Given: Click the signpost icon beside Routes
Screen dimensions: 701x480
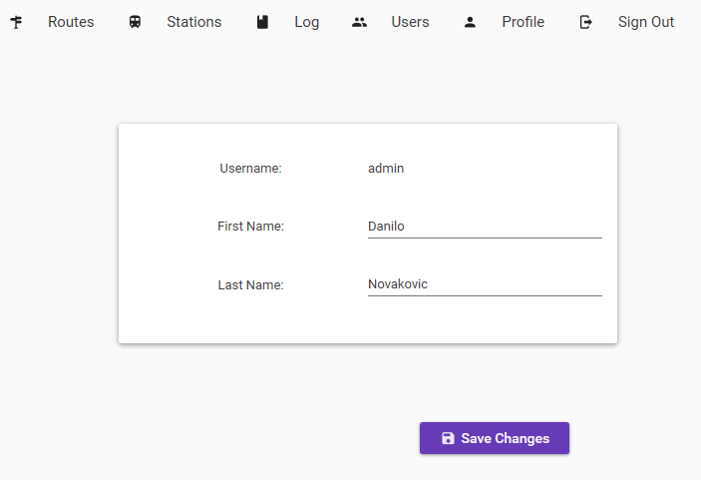Looking at the screenshot, I should 16,22.
